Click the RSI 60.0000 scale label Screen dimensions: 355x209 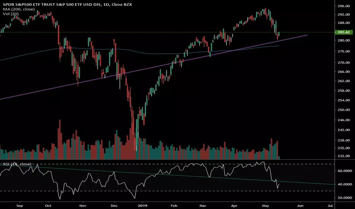pos(345,171)
